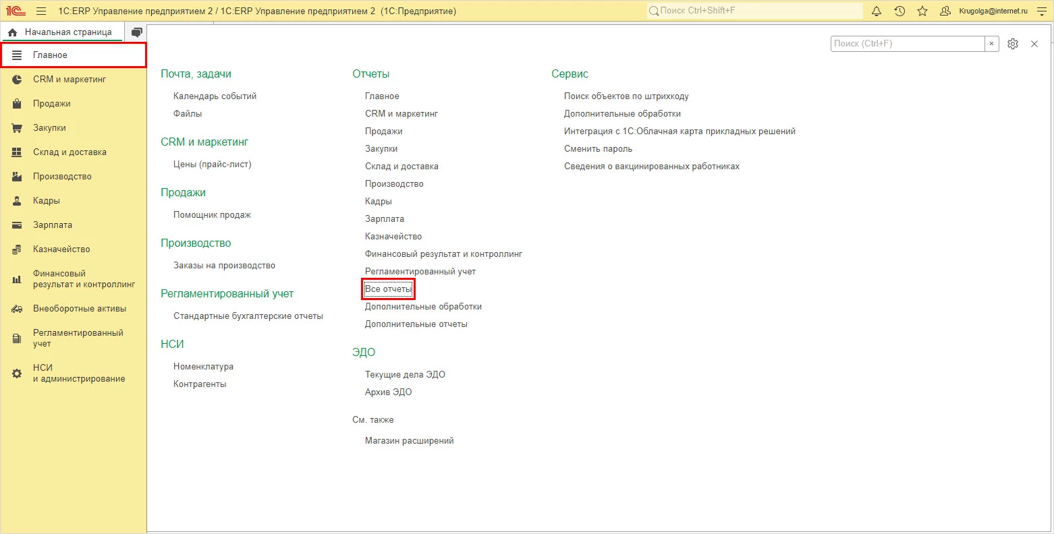Click the Продажи shopping bag icon
This screenshot has height=534, width=1054.
coord(17,104)
